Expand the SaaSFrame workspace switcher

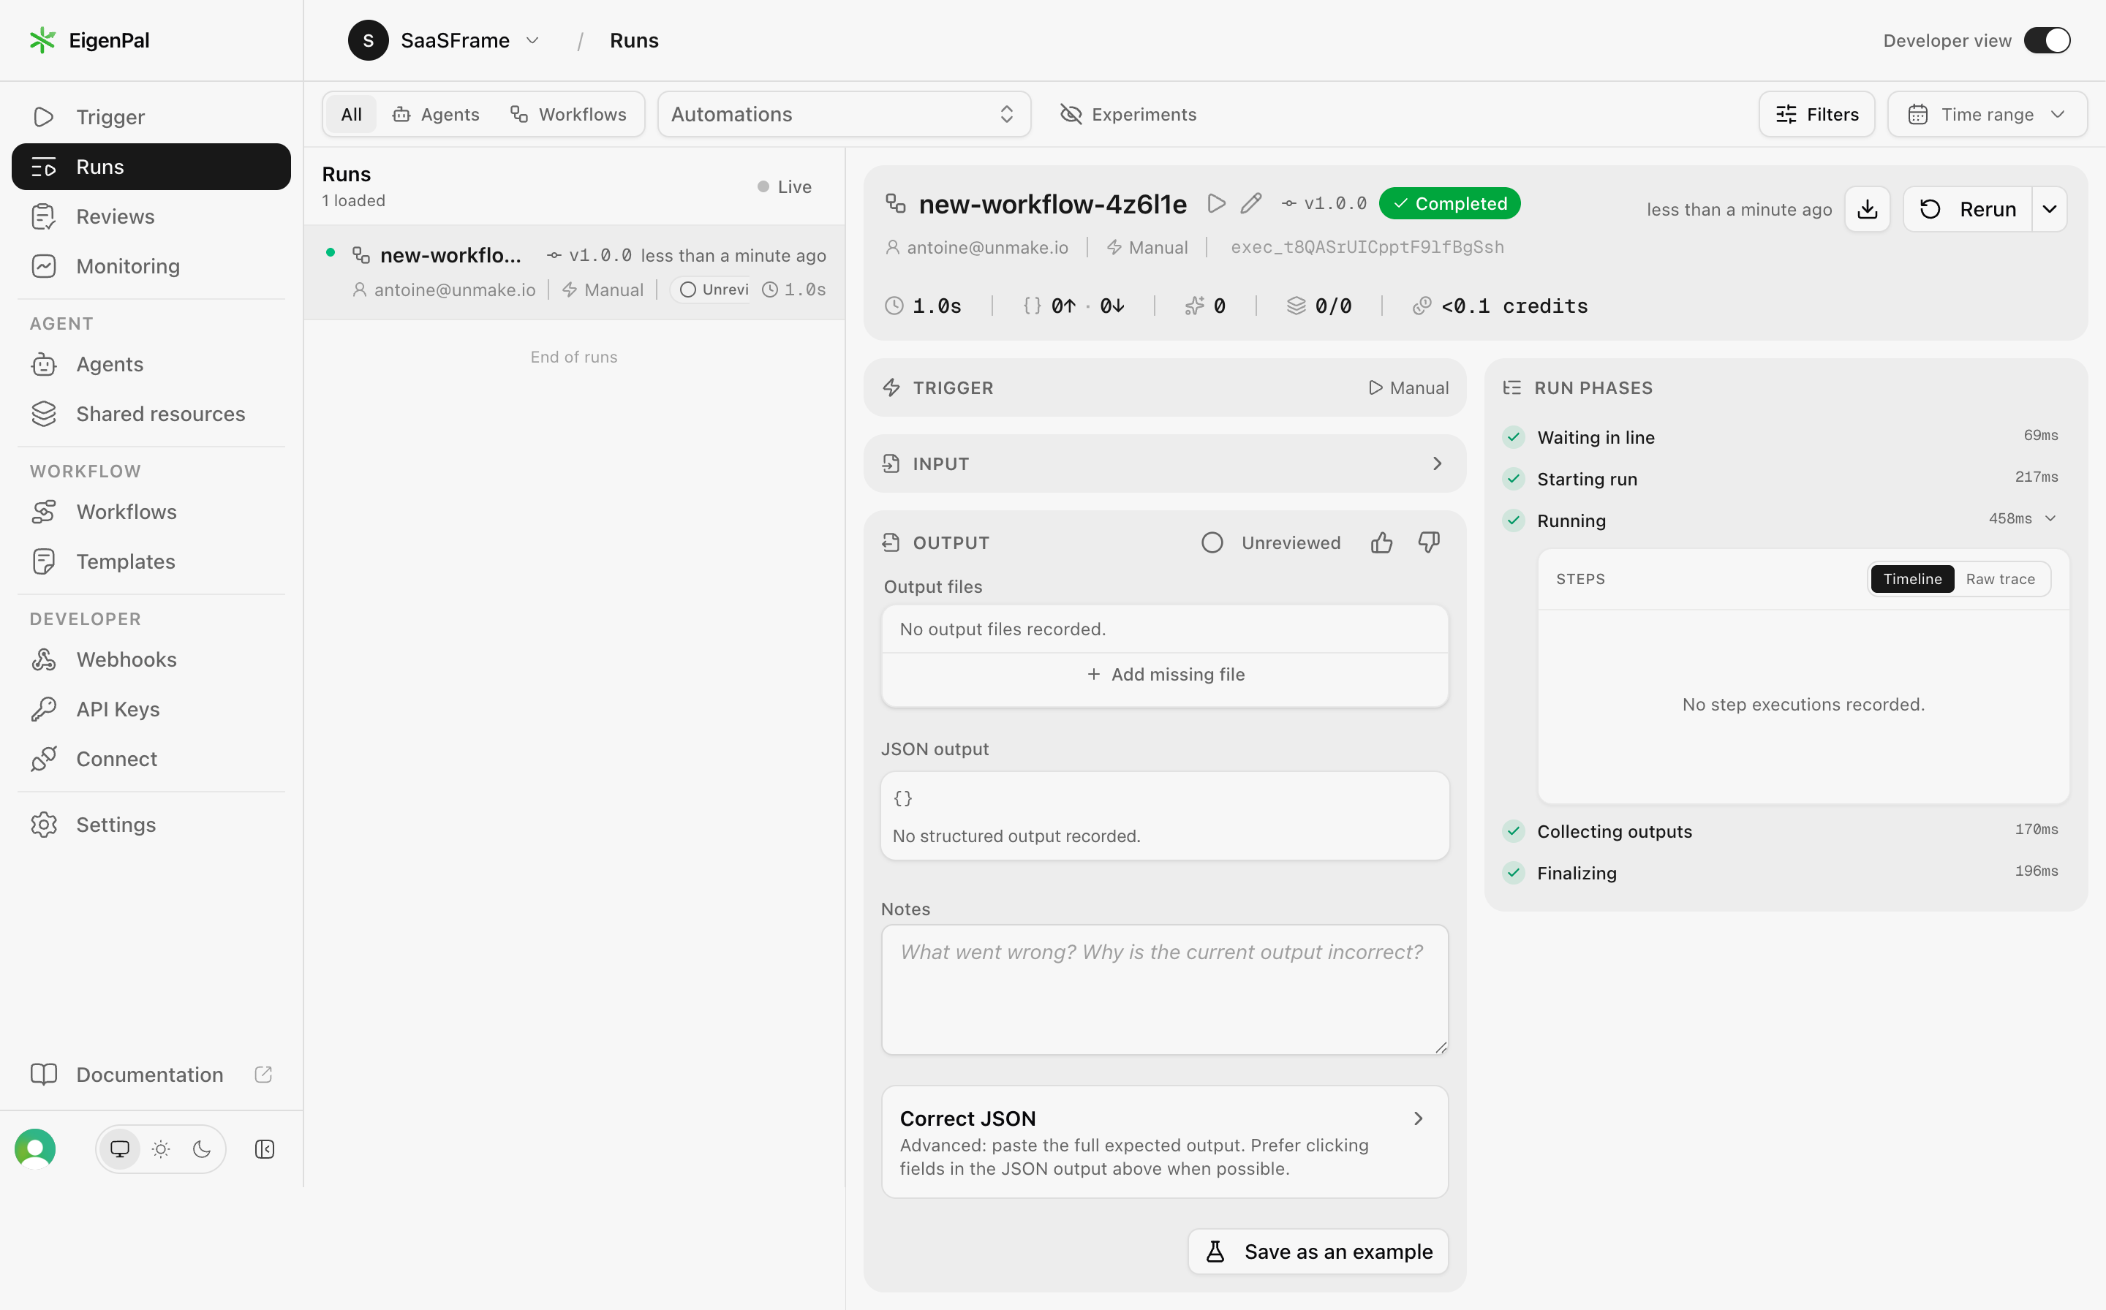pyautogui.click(x=445, y=40)
